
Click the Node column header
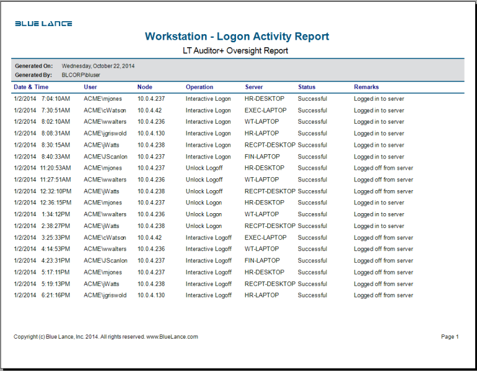145,87
